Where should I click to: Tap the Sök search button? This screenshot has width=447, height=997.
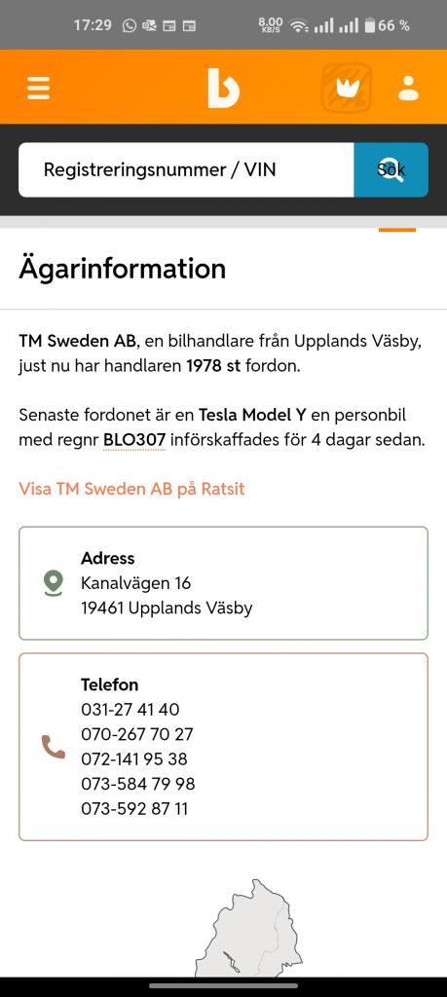click(391, 169)
